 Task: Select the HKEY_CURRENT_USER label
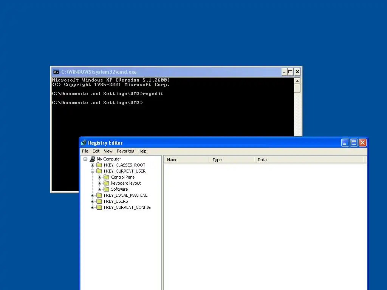click(x=125, y=171)
